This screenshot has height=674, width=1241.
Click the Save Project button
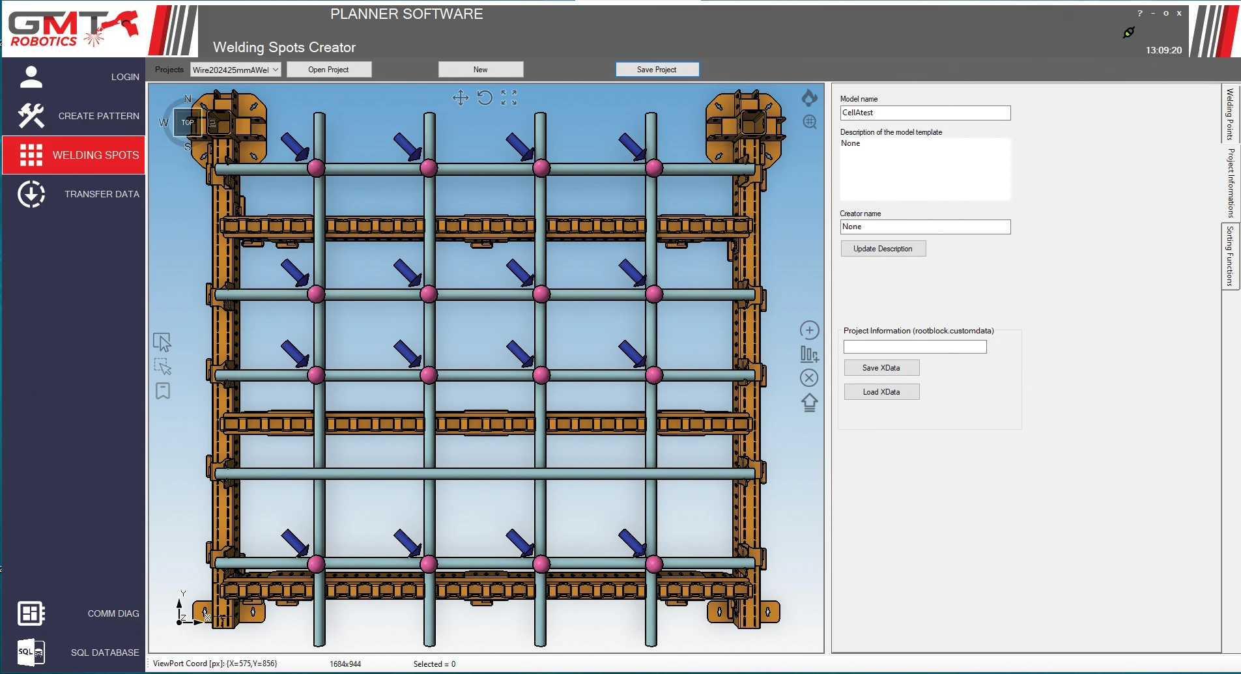657,69
